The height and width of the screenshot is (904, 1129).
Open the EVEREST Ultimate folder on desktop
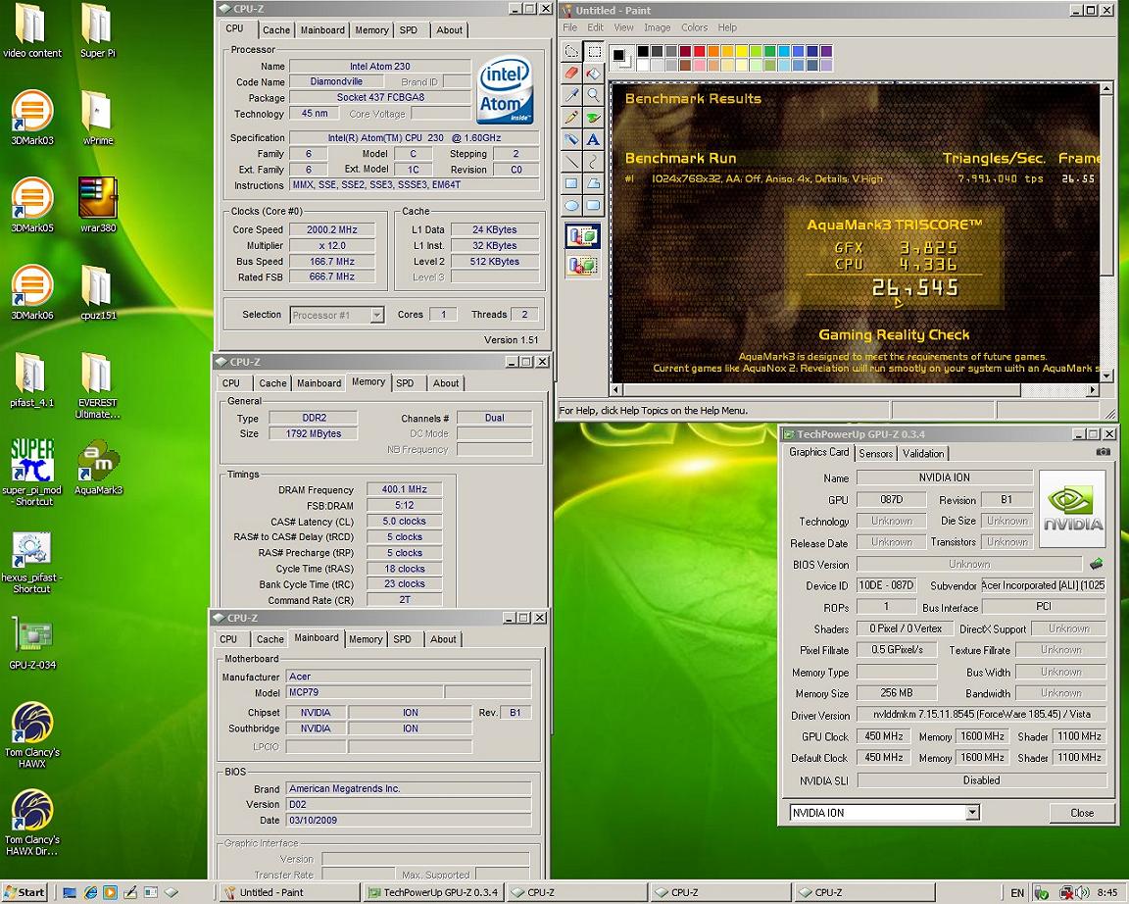pos(97,386)
